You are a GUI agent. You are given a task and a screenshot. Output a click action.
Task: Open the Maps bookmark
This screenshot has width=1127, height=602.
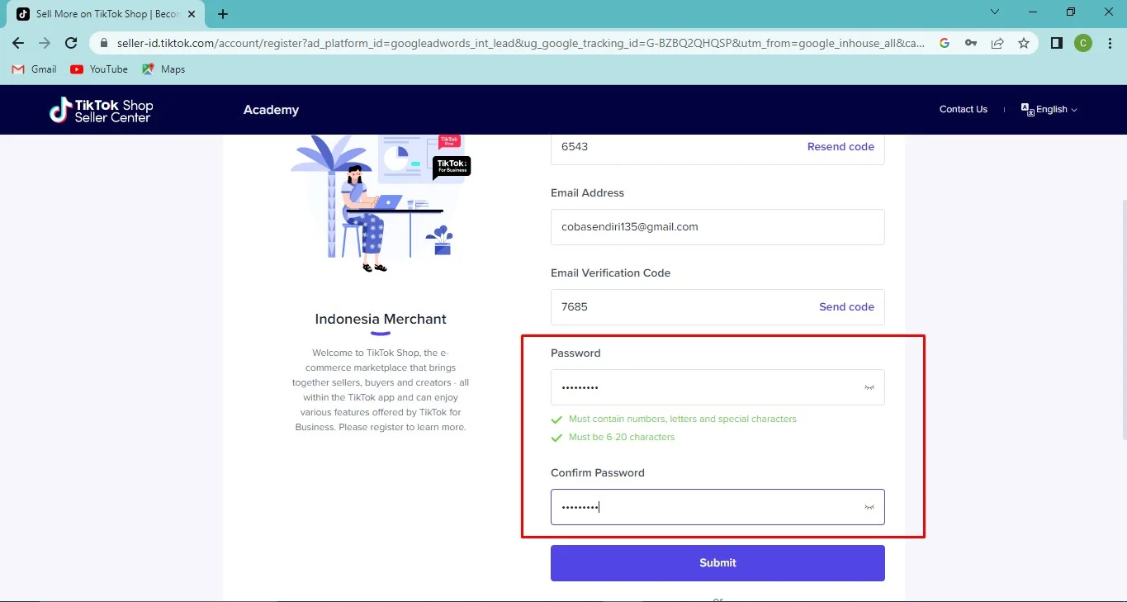[163, 69]
